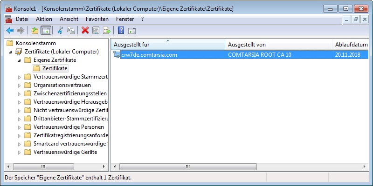Expand Vertrauenswürdige Stammzertifizierungsstellen node
The image size is (373, 186).
coord(20,77)
